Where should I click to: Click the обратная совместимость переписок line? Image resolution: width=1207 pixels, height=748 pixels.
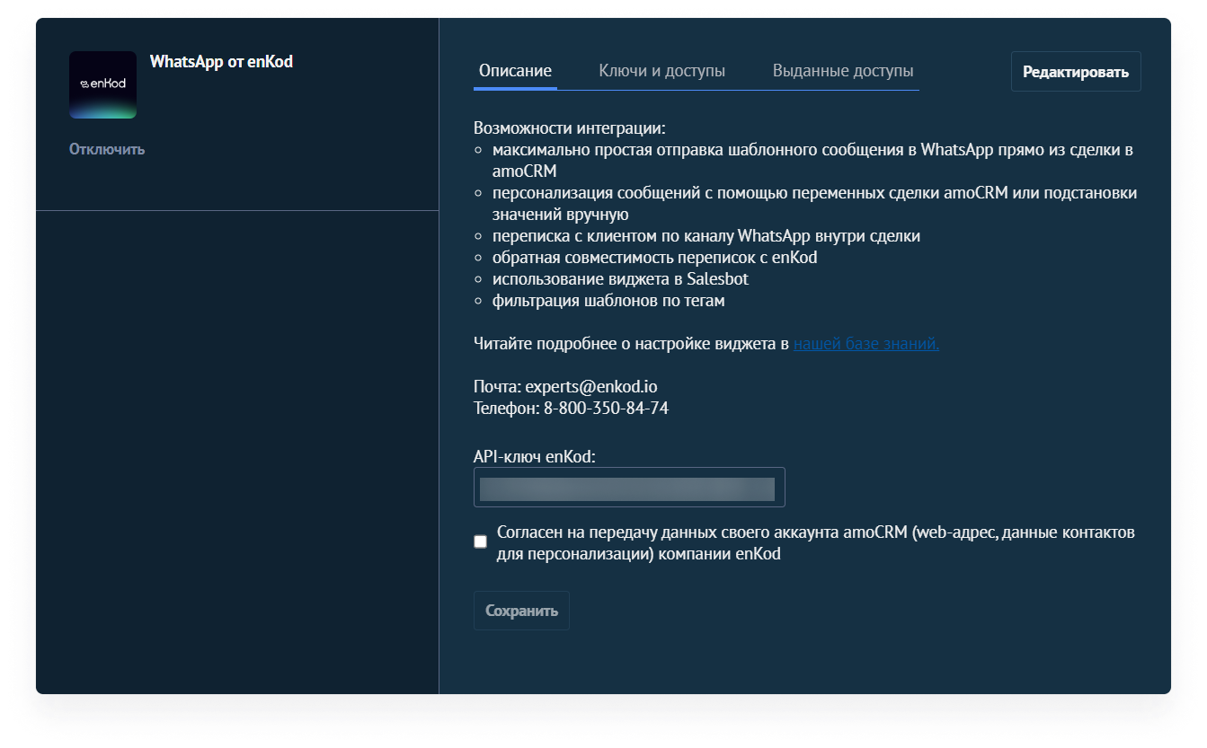pos(654,258)
